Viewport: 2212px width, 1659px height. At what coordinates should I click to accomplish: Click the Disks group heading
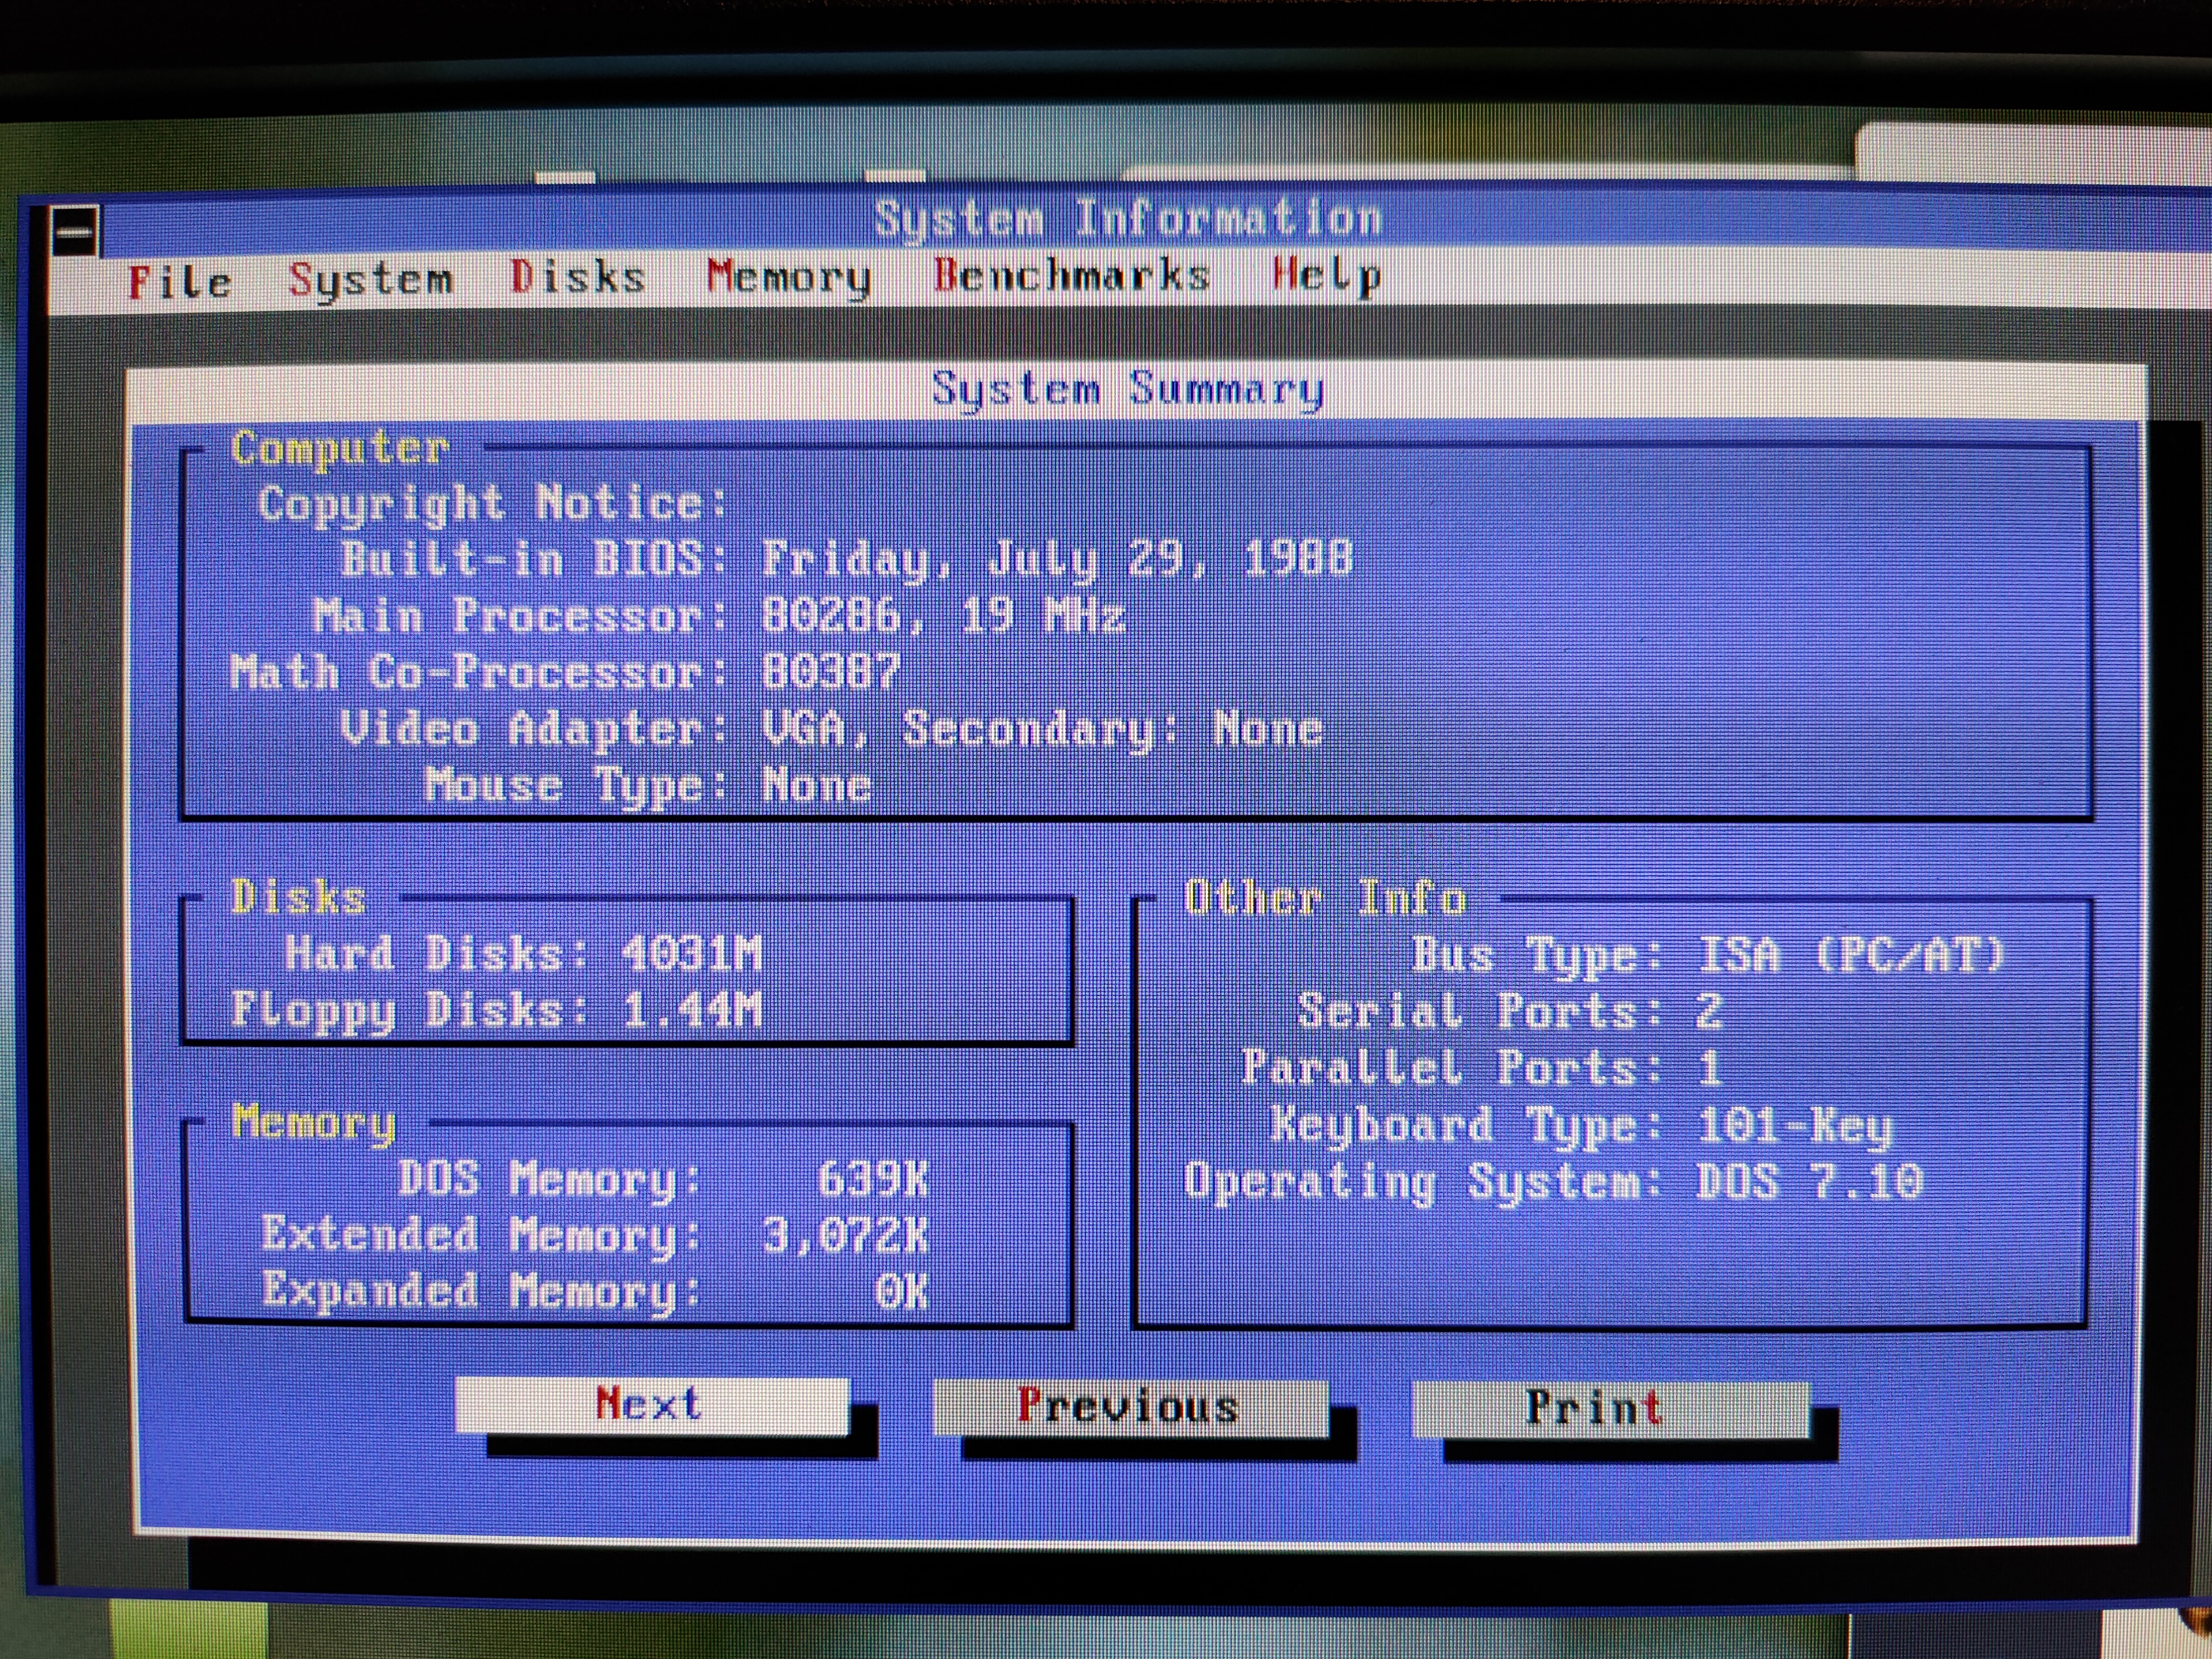click(x=298, y=897)
